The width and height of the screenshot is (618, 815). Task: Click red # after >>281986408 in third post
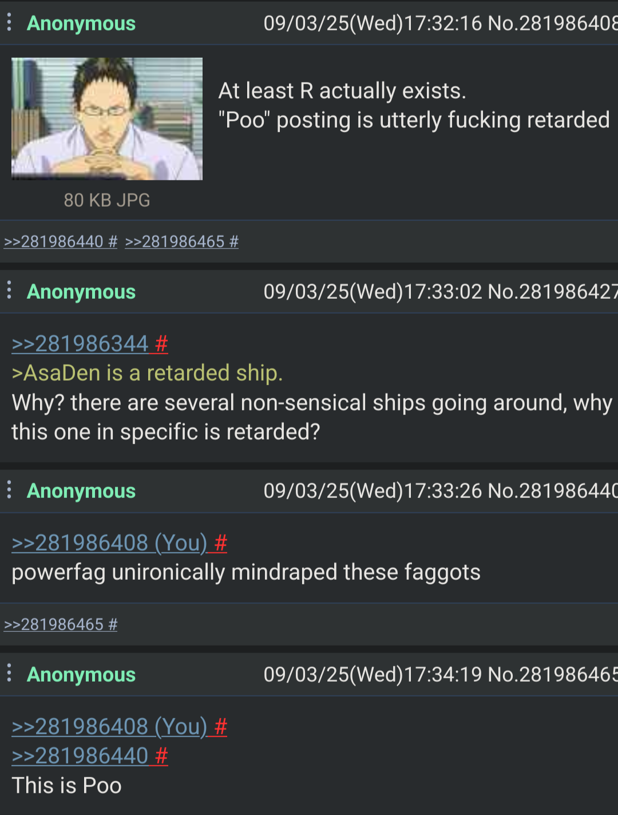tap(221, 543)
